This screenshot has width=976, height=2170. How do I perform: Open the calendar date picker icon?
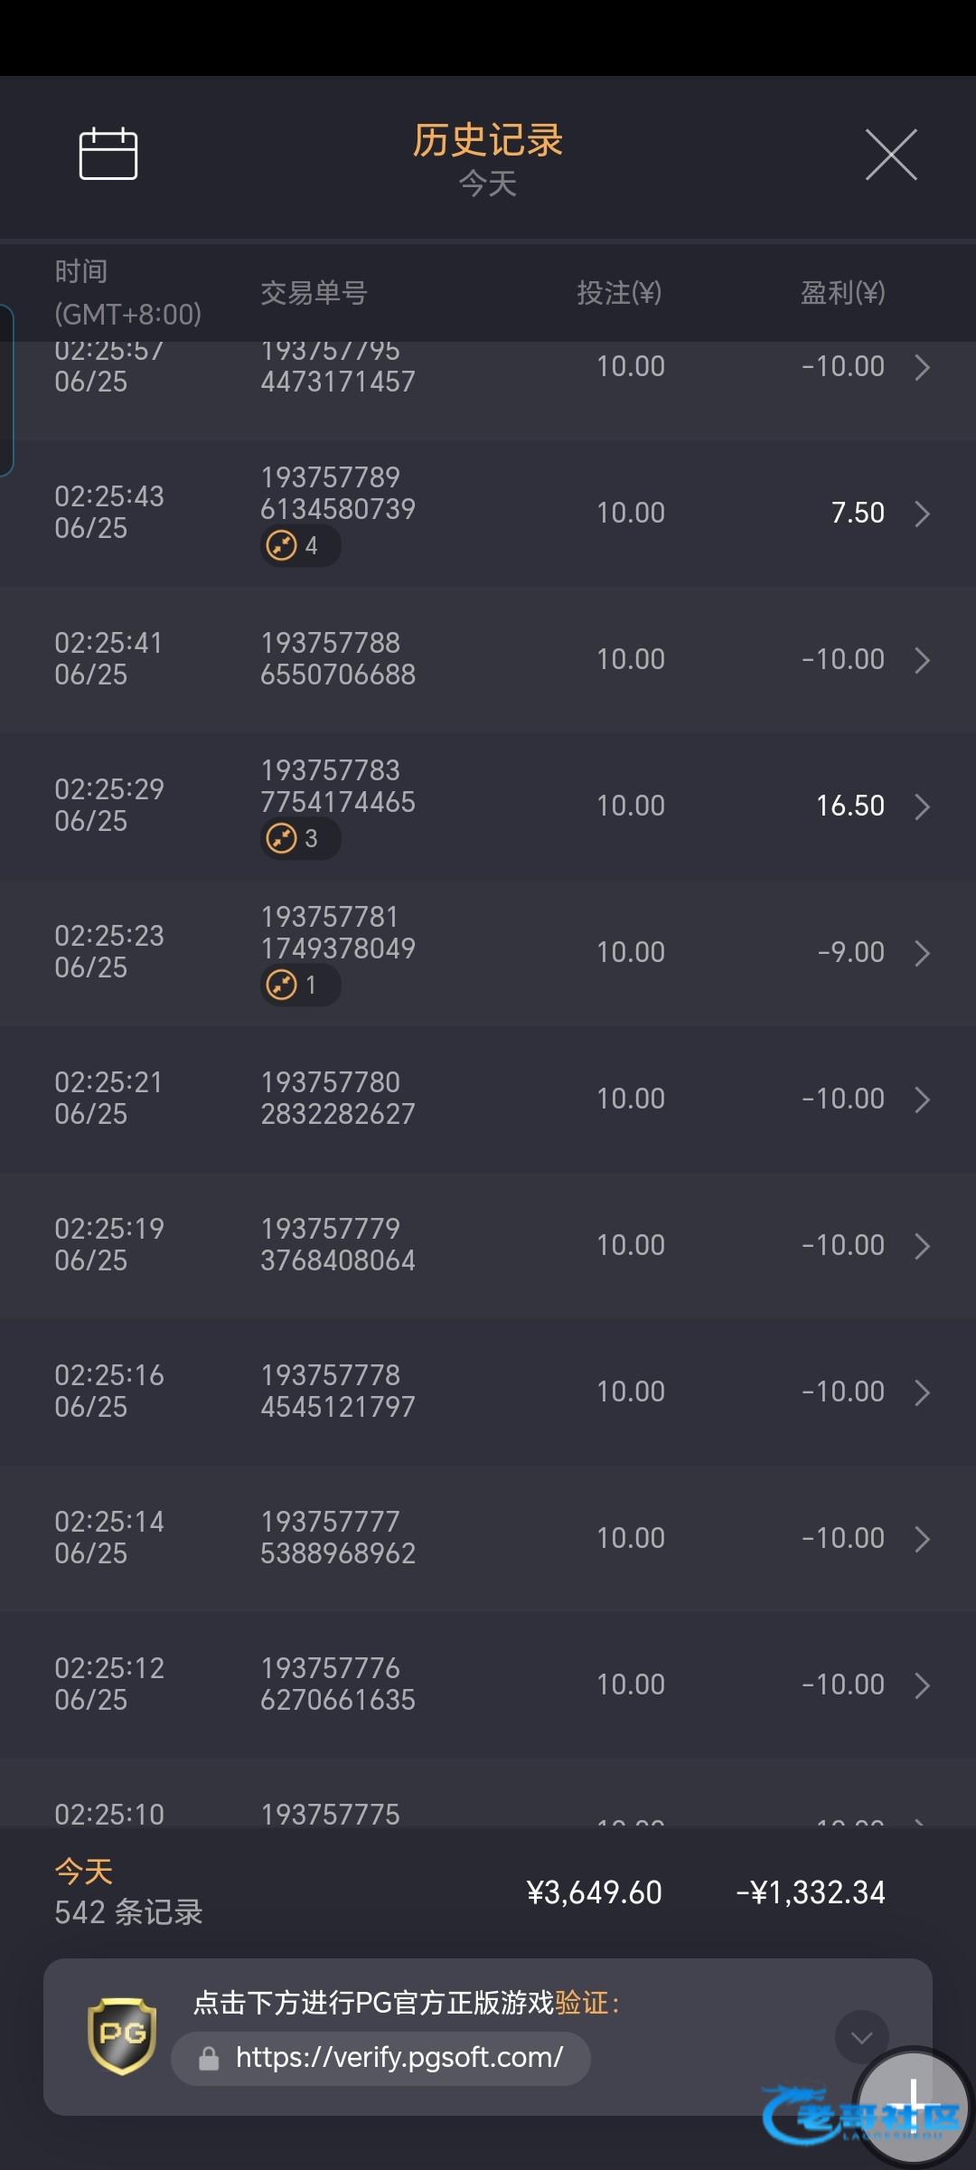tap(108, 154)
